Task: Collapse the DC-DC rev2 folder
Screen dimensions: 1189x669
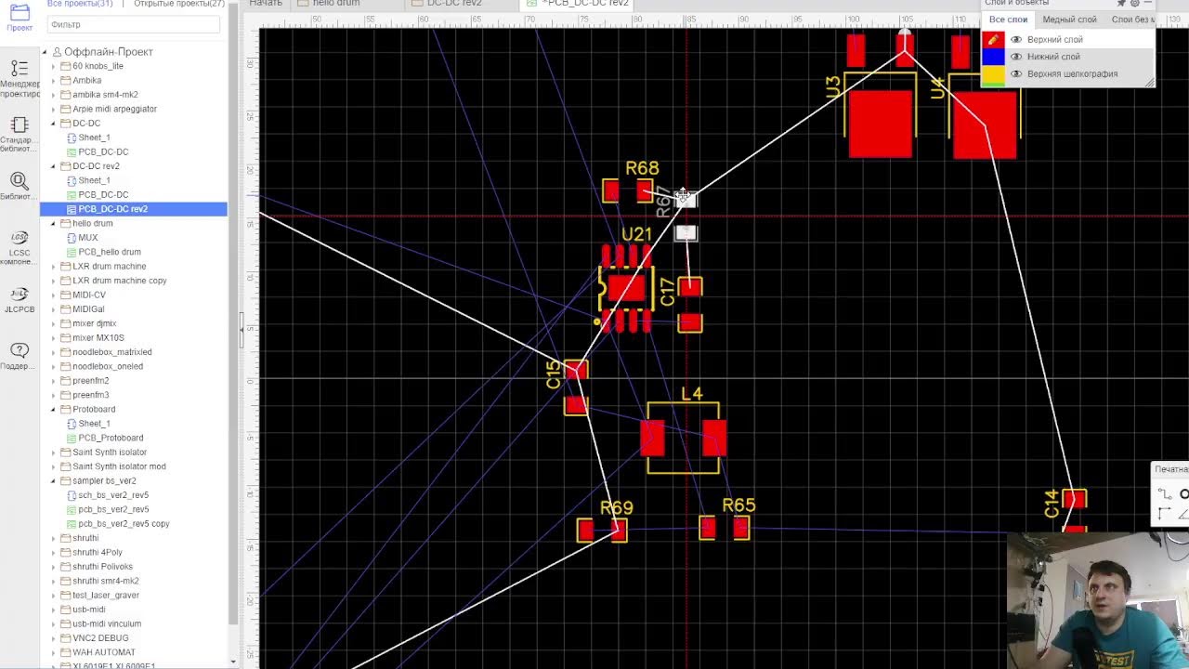Action: tap(53, 166)
